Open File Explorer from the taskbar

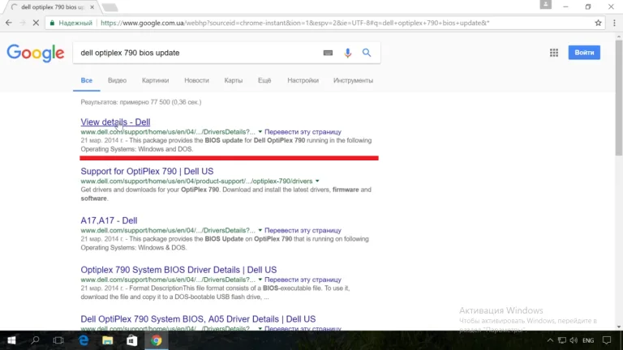point(108,340)
